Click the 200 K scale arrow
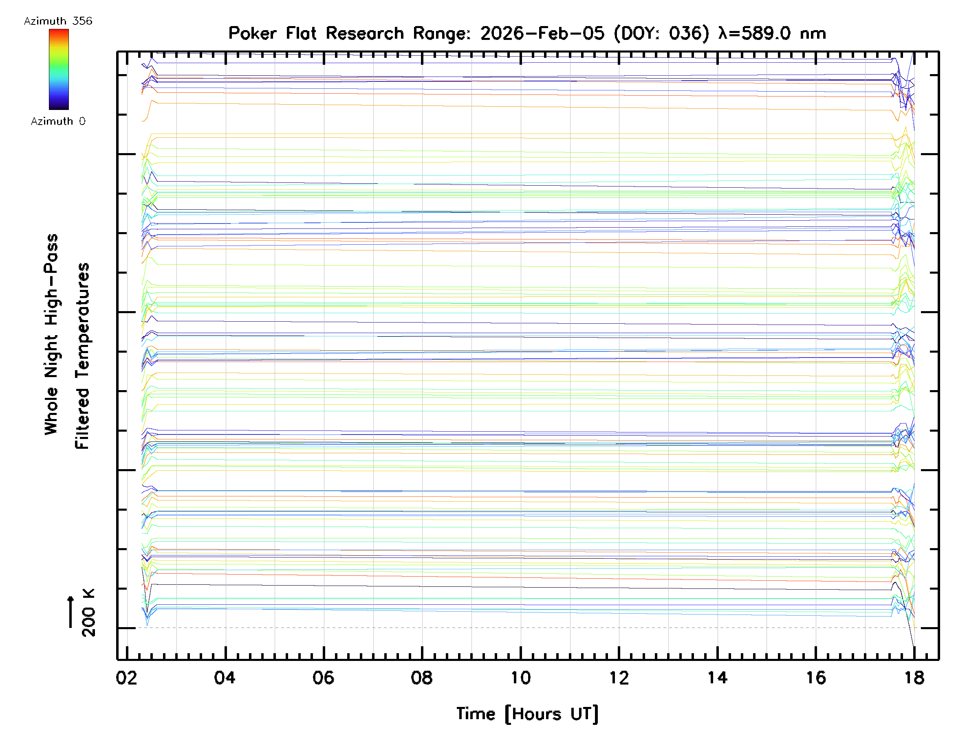This screenshot has width=978, height=733. point(70,612)
